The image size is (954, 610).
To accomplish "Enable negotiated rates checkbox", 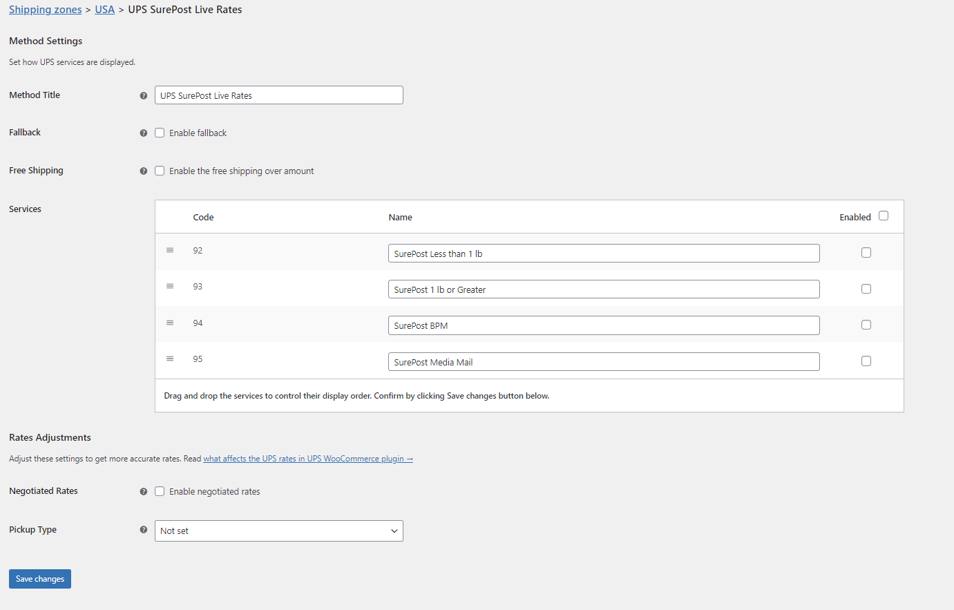I will (x=160, y=491).
